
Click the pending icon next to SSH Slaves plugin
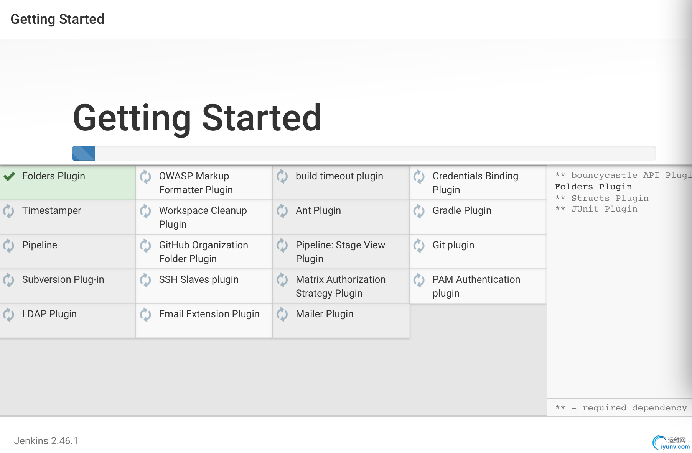[145, 280]
